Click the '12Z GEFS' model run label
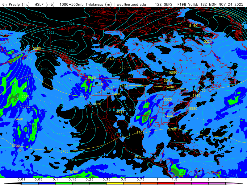Image resolution: width=247 pixels, height=185 pixels. (x=164, y=4)
